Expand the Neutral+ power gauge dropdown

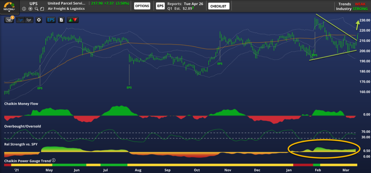[x=10, y=10]
